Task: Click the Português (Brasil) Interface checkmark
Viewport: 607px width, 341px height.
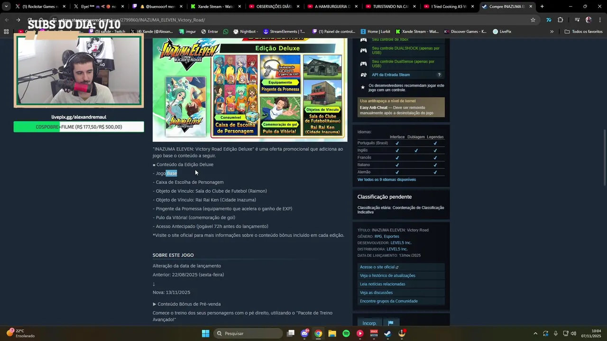Action: coord(397,143)
